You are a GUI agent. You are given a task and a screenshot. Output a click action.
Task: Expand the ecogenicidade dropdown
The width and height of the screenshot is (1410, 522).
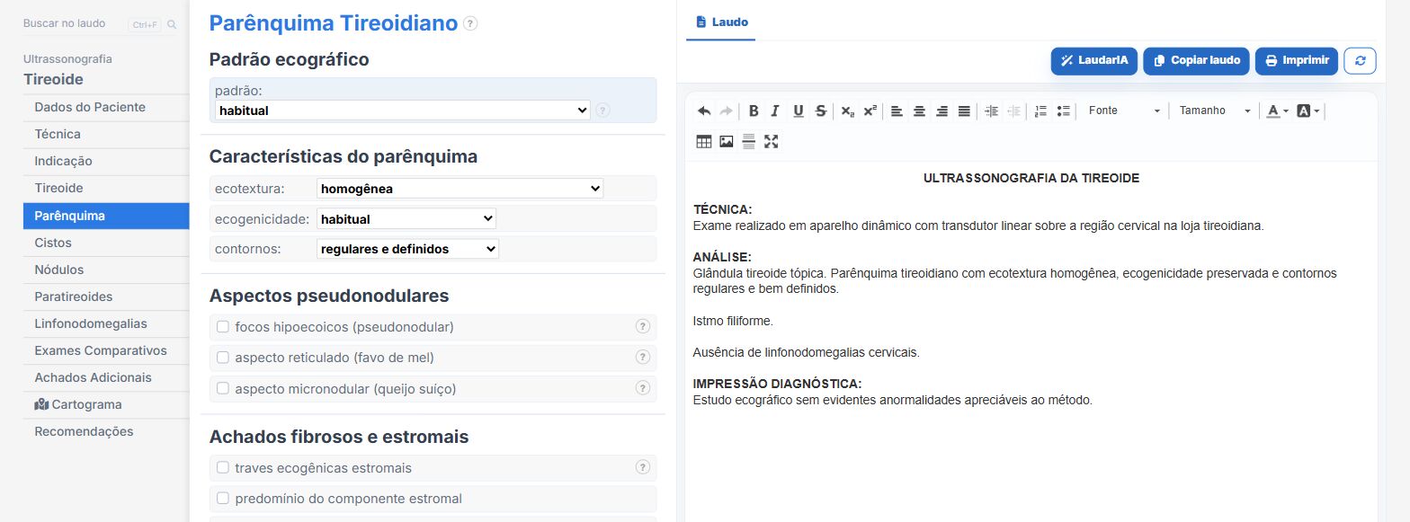coord(406,219)
